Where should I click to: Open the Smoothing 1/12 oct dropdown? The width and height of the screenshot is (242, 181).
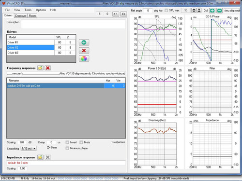[x=29, y=148]
